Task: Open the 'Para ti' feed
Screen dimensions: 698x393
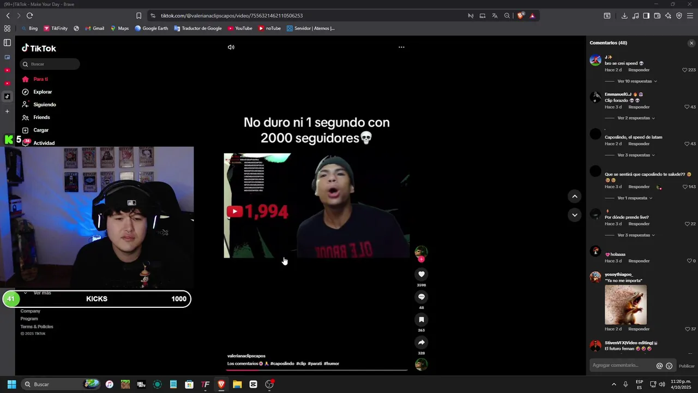Action: click(40, 79)
